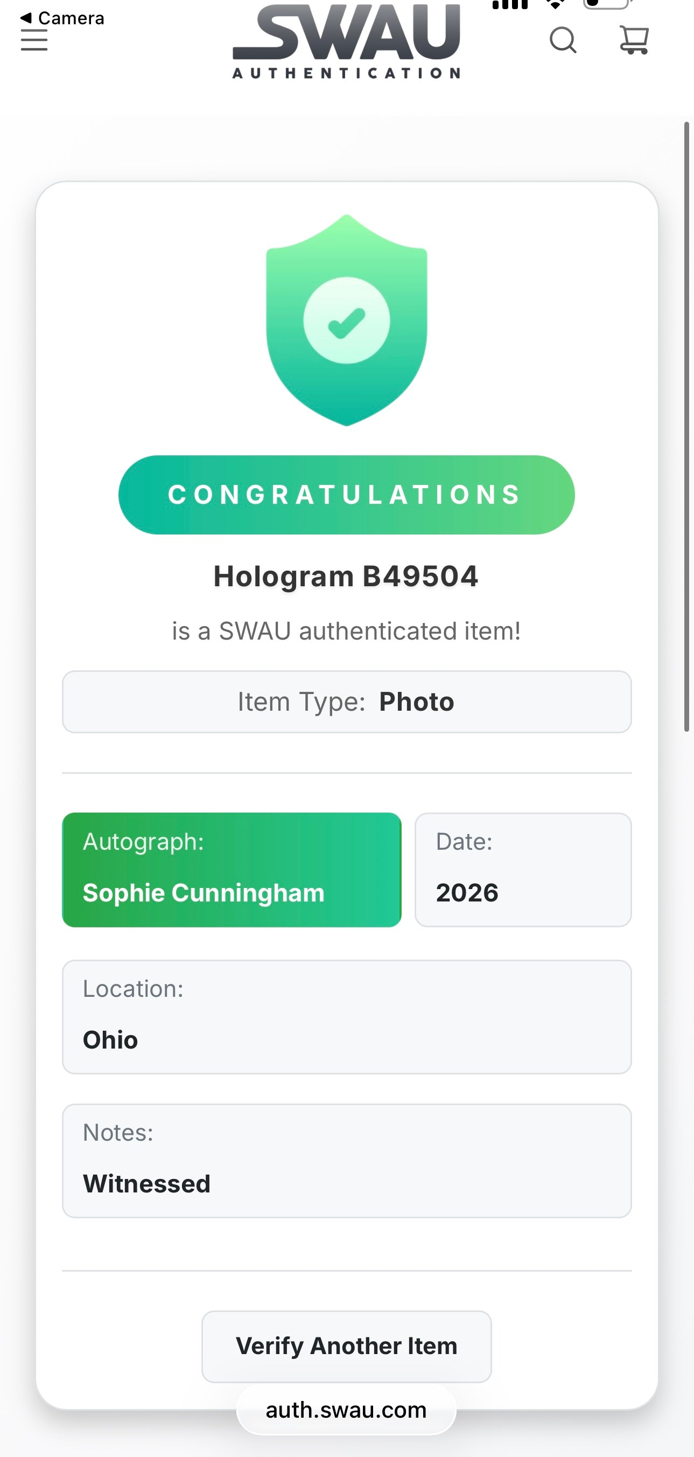Image resolution: width=694 pixels, height=1457 pixels.
Task: Tap the search magnifier icon
Action: coord(564,40)
